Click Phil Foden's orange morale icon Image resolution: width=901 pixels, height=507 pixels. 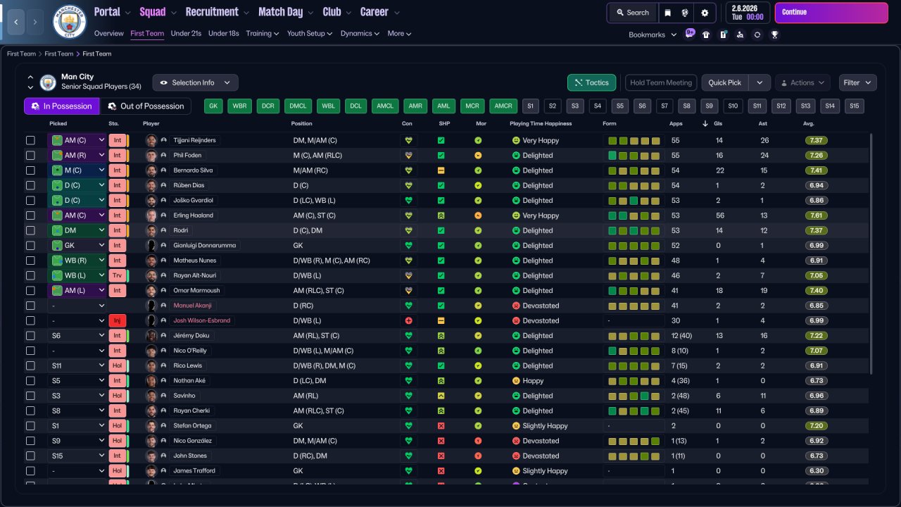478,156
